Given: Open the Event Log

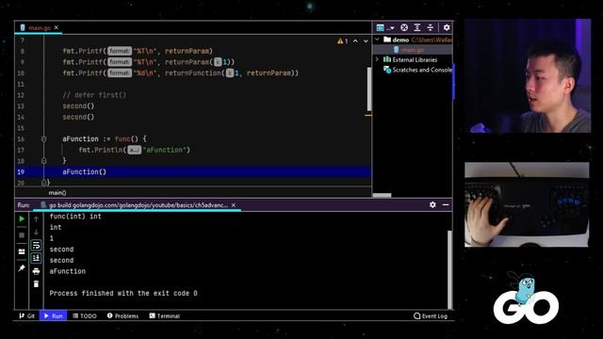Looking at the screenshot, I should click(x=431, y=315).
